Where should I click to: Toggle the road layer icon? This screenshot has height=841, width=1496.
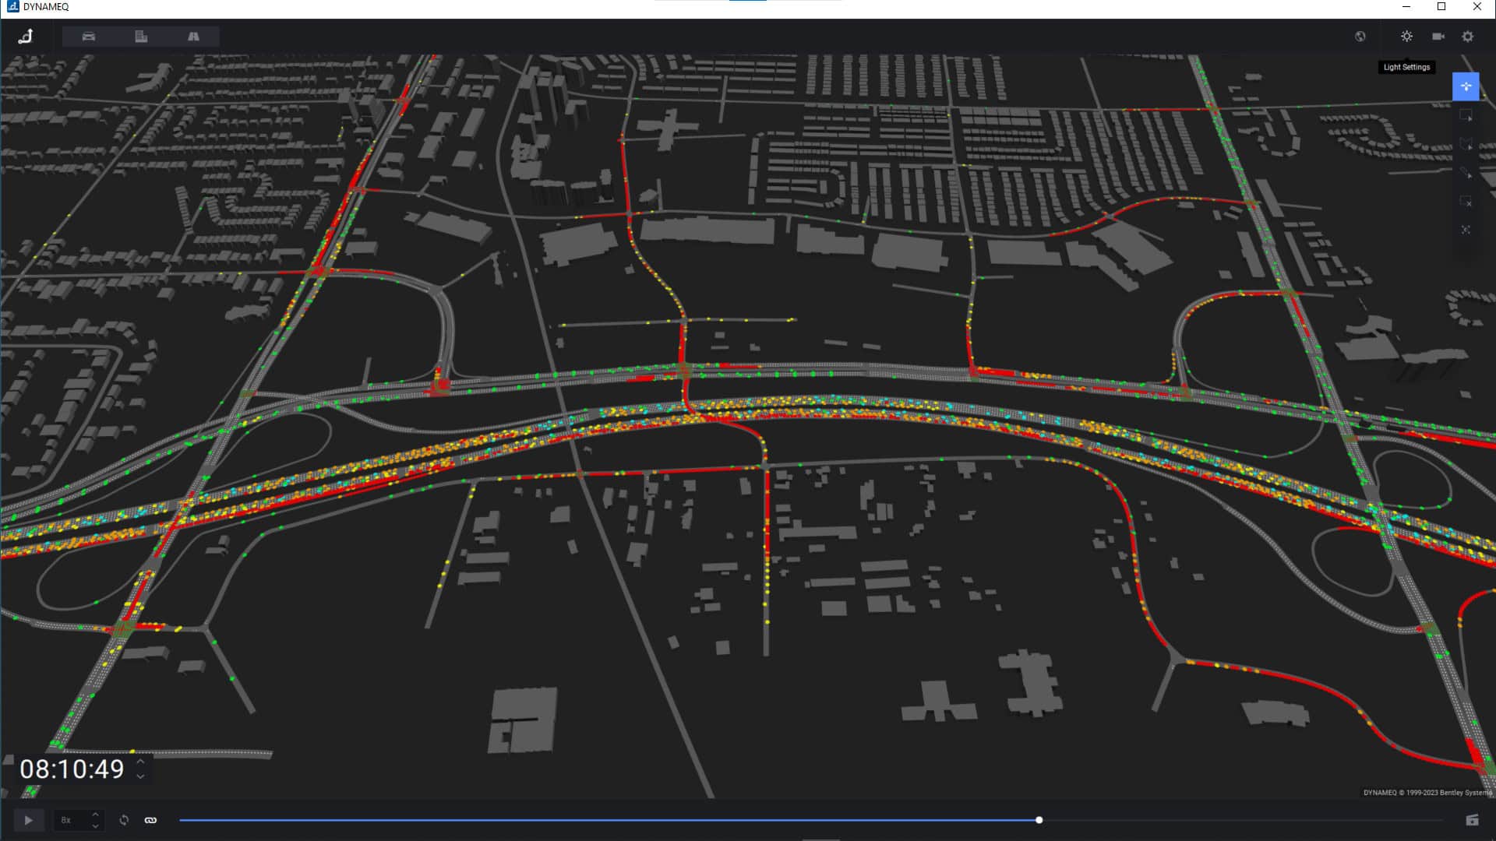[193, 37]
